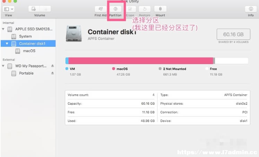Click the remove Volume toolbar icon
Image resolution: width=259 pixels, height=157 pixels.
point(45,9)
